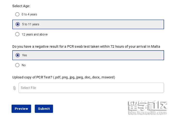Click the 'Select Age:' heading
Screen dimensions: 171x118
point(21,6)
